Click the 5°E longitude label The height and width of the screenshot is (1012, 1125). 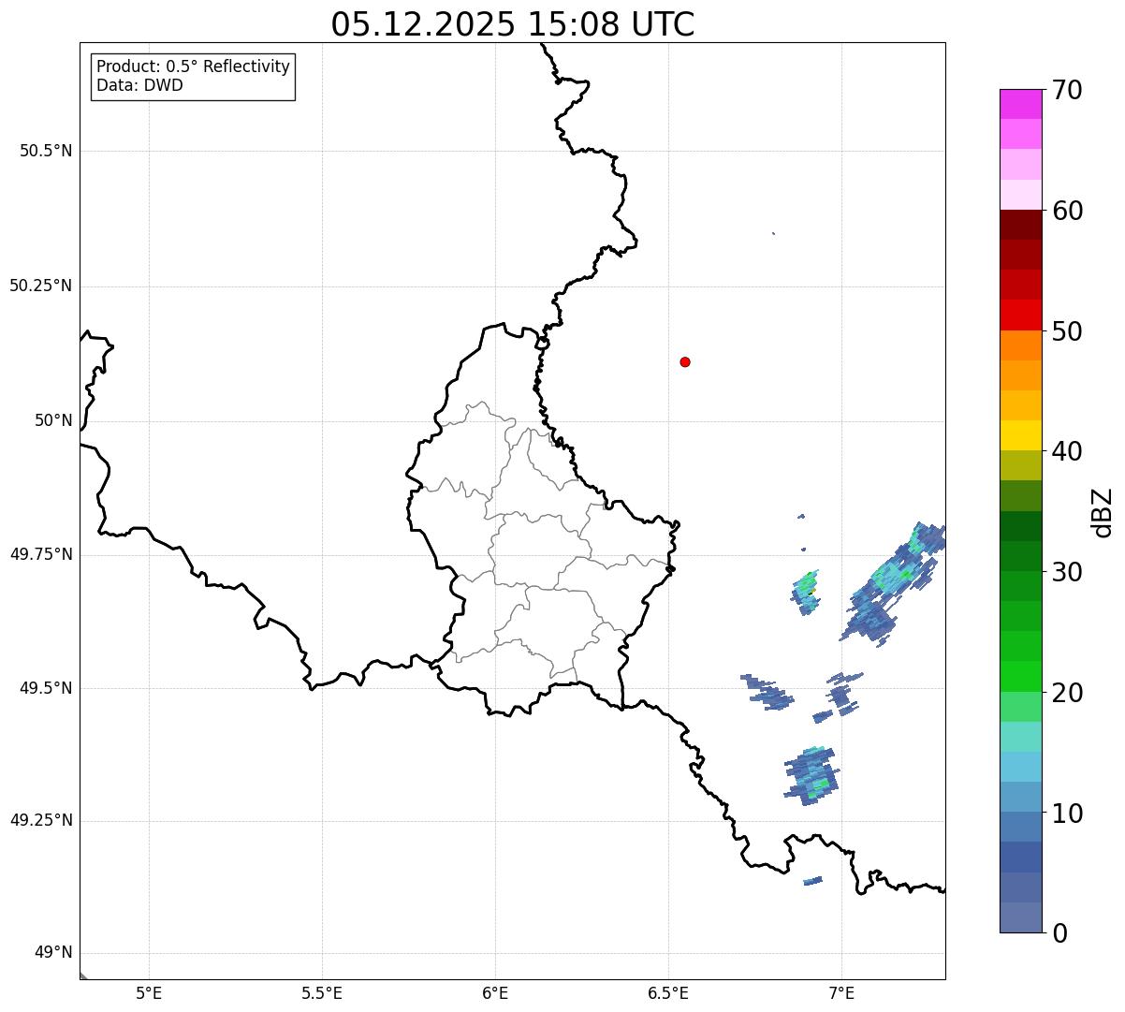(x=149, y=992)
